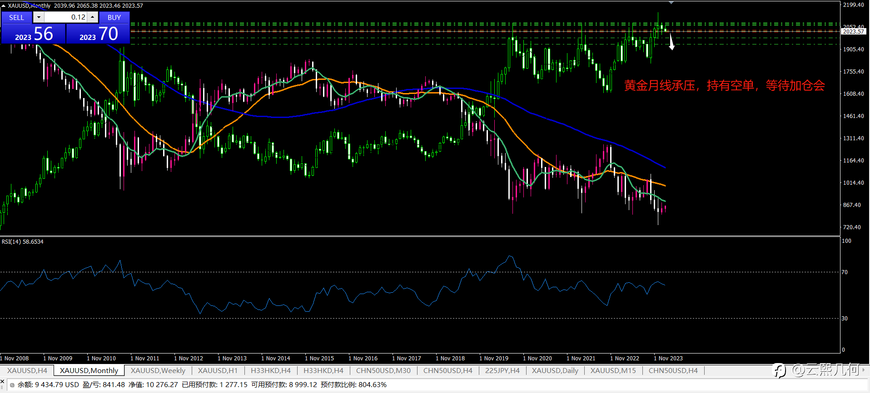Click the 1 Nov 2008 date label
This screenshot has width=870, height=393.
(15, 358)
